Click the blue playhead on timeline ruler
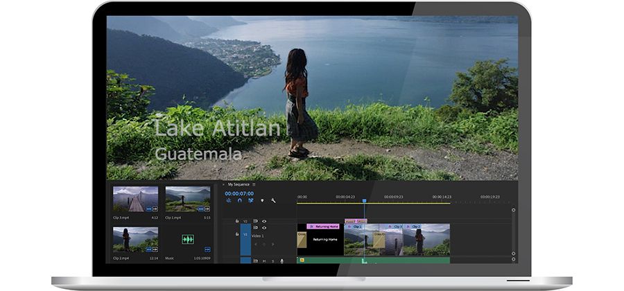 [363, 202]
